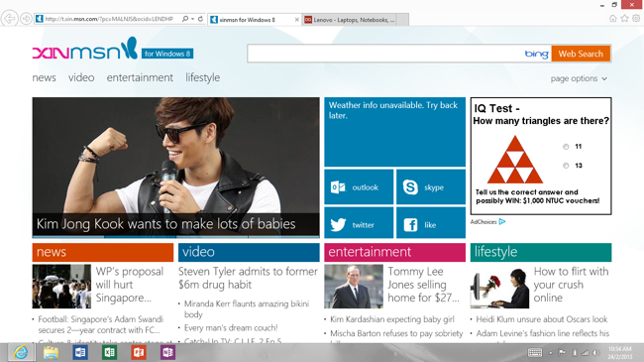Screen dimensions: 644x362
Task: Refresh the page with the reload icon
Action: 200,19
